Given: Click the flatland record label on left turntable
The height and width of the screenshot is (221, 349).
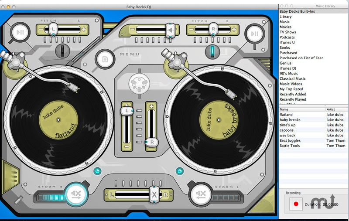Looking at the screenshot, I should click(58, 120).
